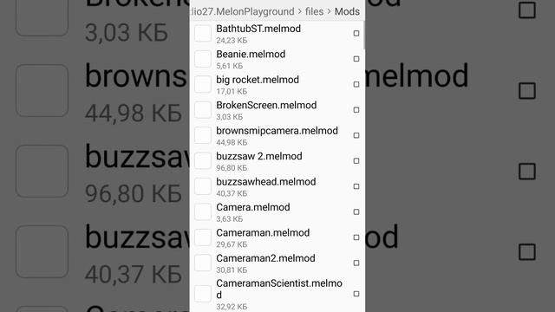
Task: Navigate to MelonPlayground breadcrumb folder
Action: point(242,11)
